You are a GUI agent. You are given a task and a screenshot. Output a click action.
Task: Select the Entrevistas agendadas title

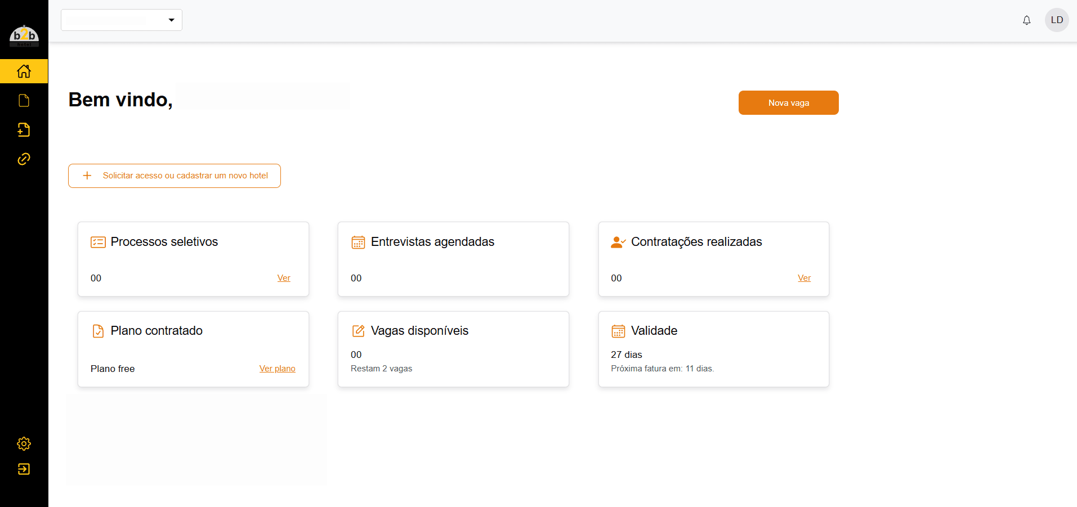pos(432,242)
